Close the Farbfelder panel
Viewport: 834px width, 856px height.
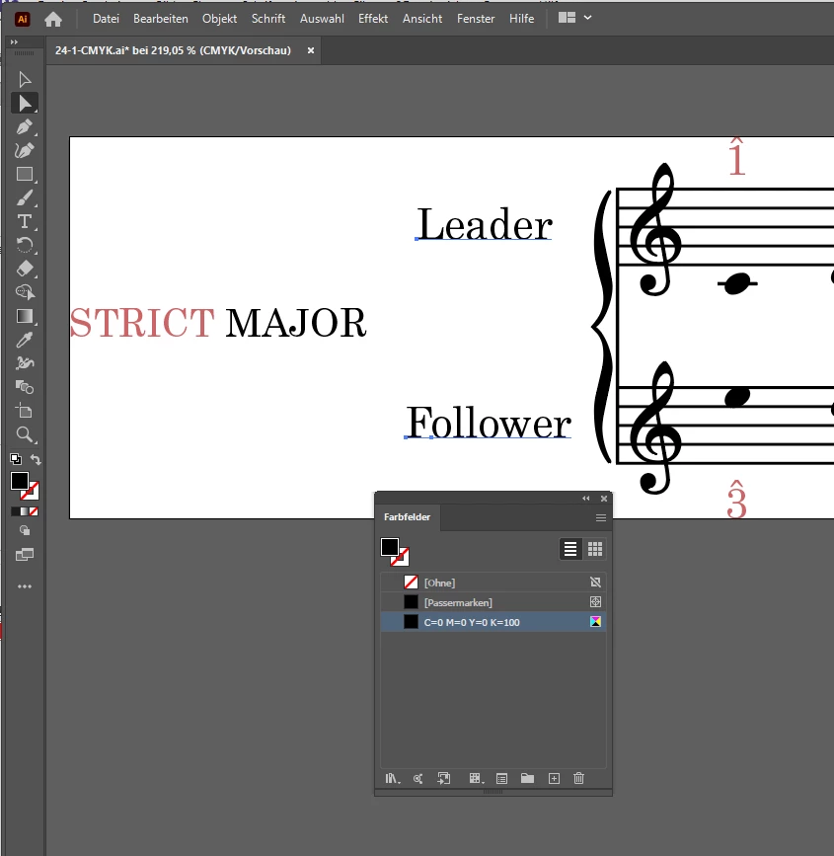604,499
